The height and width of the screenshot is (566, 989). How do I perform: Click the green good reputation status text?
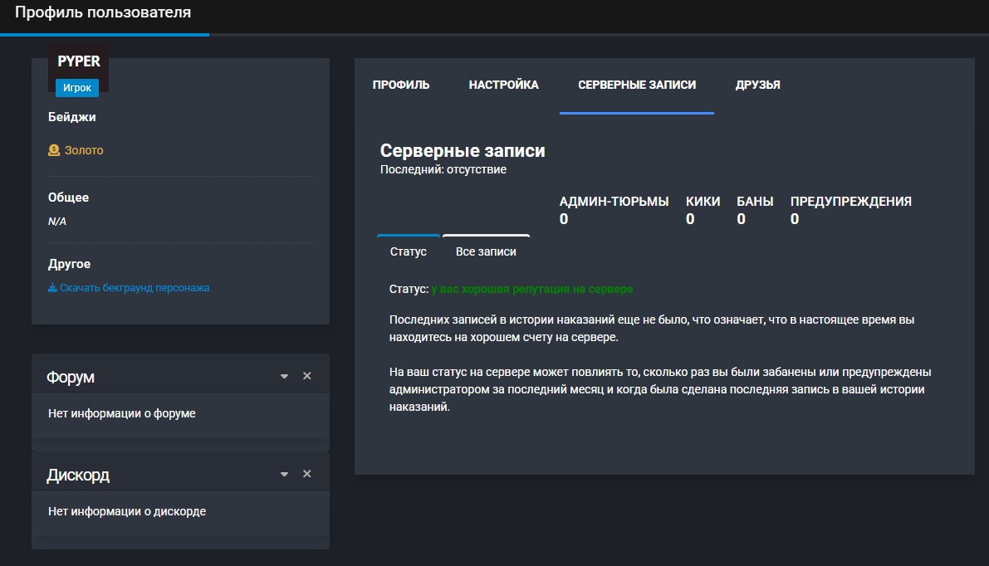pyautogui.click(x=531, y=289)
